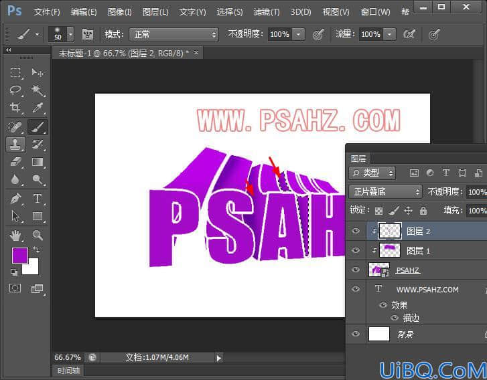Change the screen mode
Viewport: 487px width, 380px height.
38,289
